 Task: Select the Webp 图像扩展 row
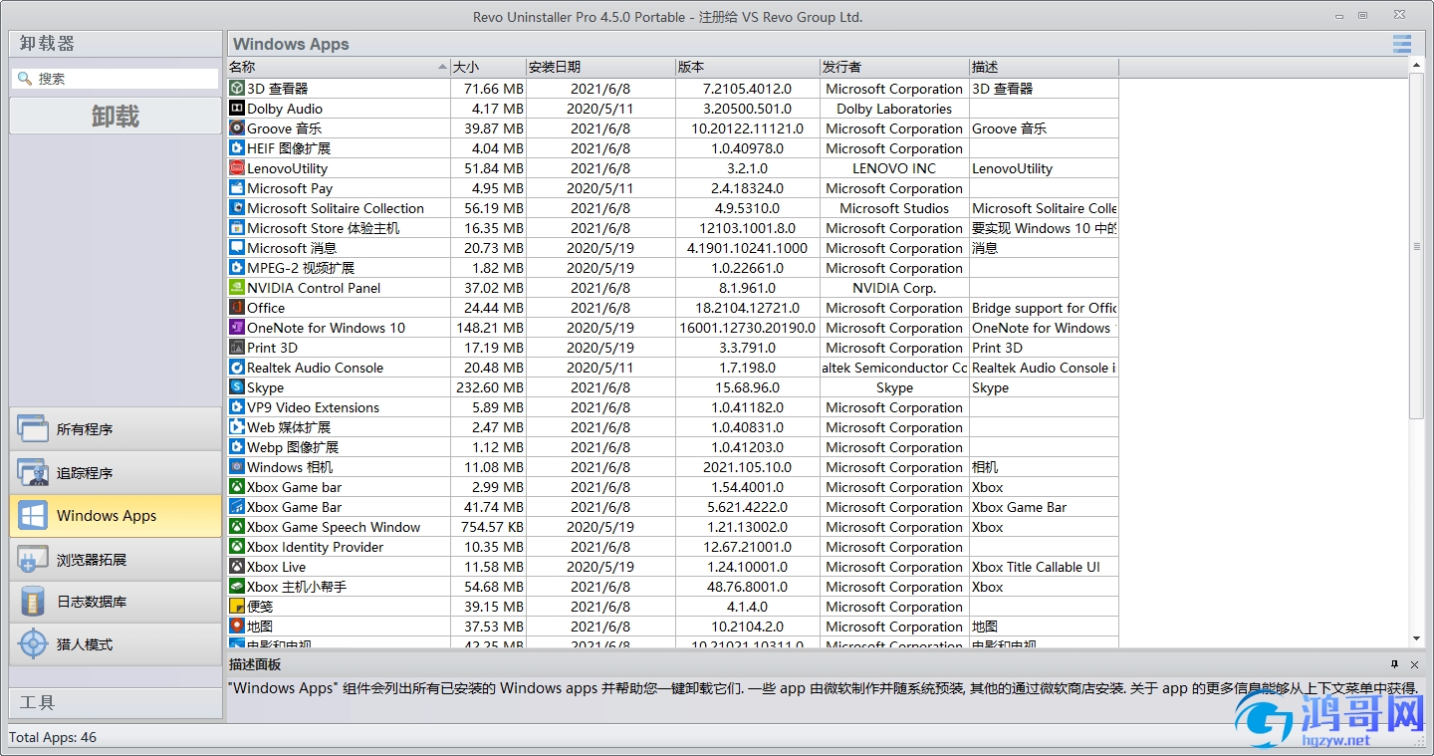coord(673,447)
